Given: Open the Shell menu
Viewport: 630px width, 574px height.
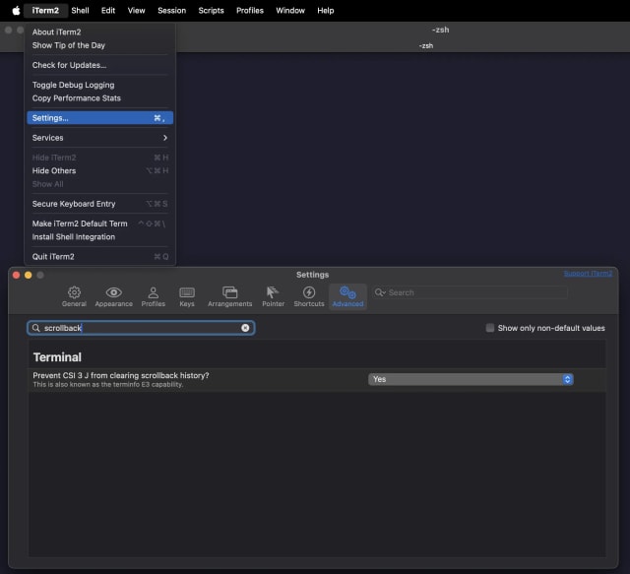Looking at the screenshot, I should coord(80,11).
